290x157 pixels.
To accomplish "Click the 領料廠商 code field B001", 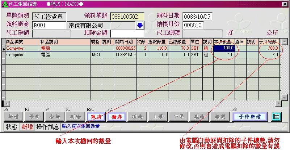I will point(49,26).
